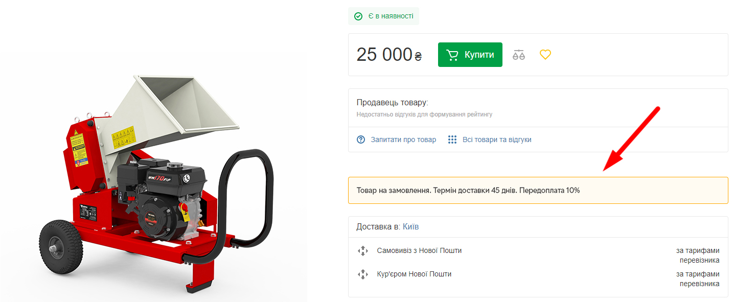The height and width of the screenshot is (302, 733).
Task: Click the Nova Poshta icon beside Кур'єром
Action: point(362,274)
